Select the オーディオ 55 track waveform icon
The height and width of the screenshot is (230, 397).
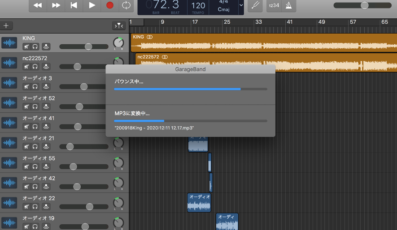tap(9, 162)
